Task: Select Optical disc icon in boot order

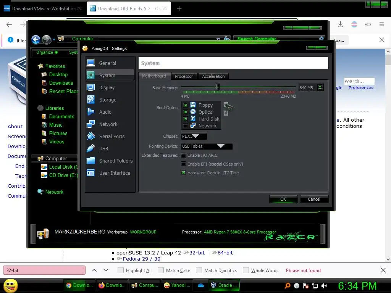Action: pos(193,112)
